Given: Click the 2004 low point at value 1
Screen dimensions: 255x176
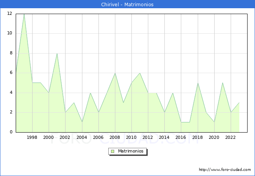Looking at the screenshot, I should pos(82,122).
